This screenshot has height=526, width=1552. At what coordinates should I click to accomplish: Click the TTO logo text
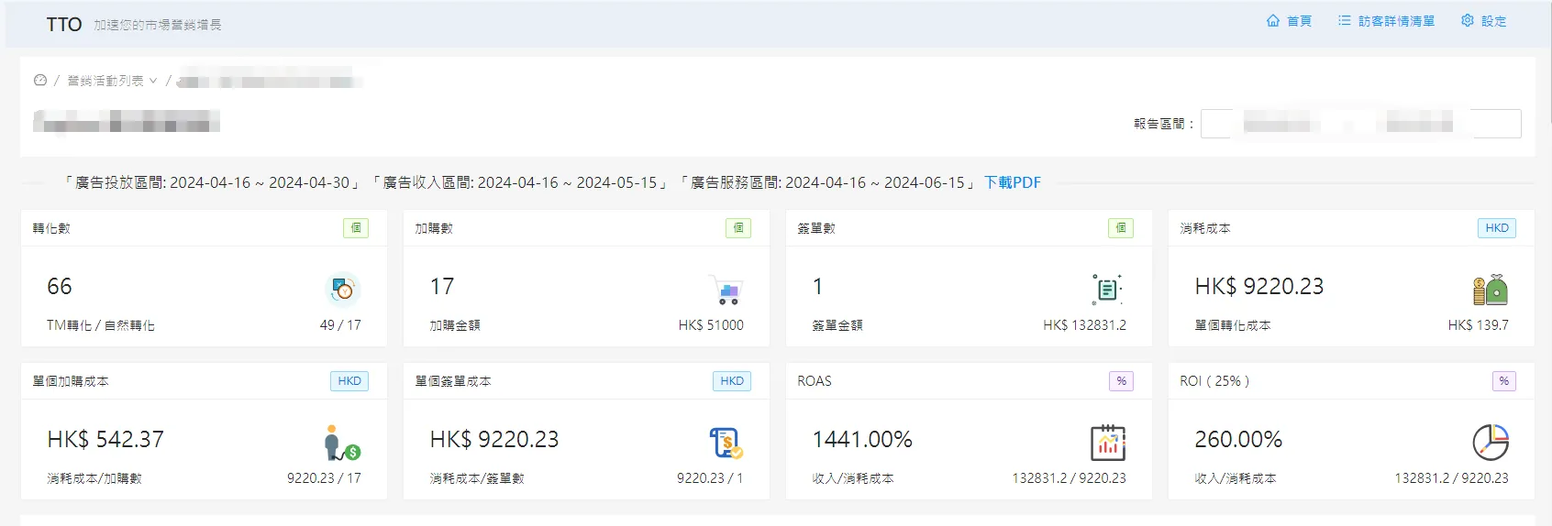(64, 25)
